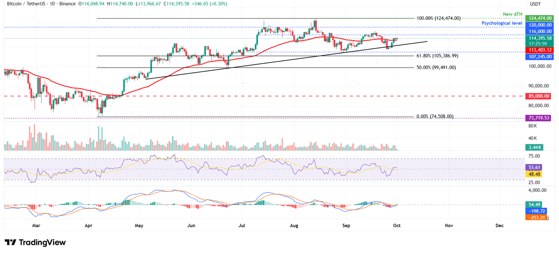Screen dimensions: 559x254
Task: Select the yellow RSI average badge 48.48
Action: click(533, 174)
